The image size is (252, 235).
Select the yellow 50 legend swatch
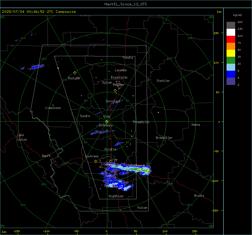[231, 53]
